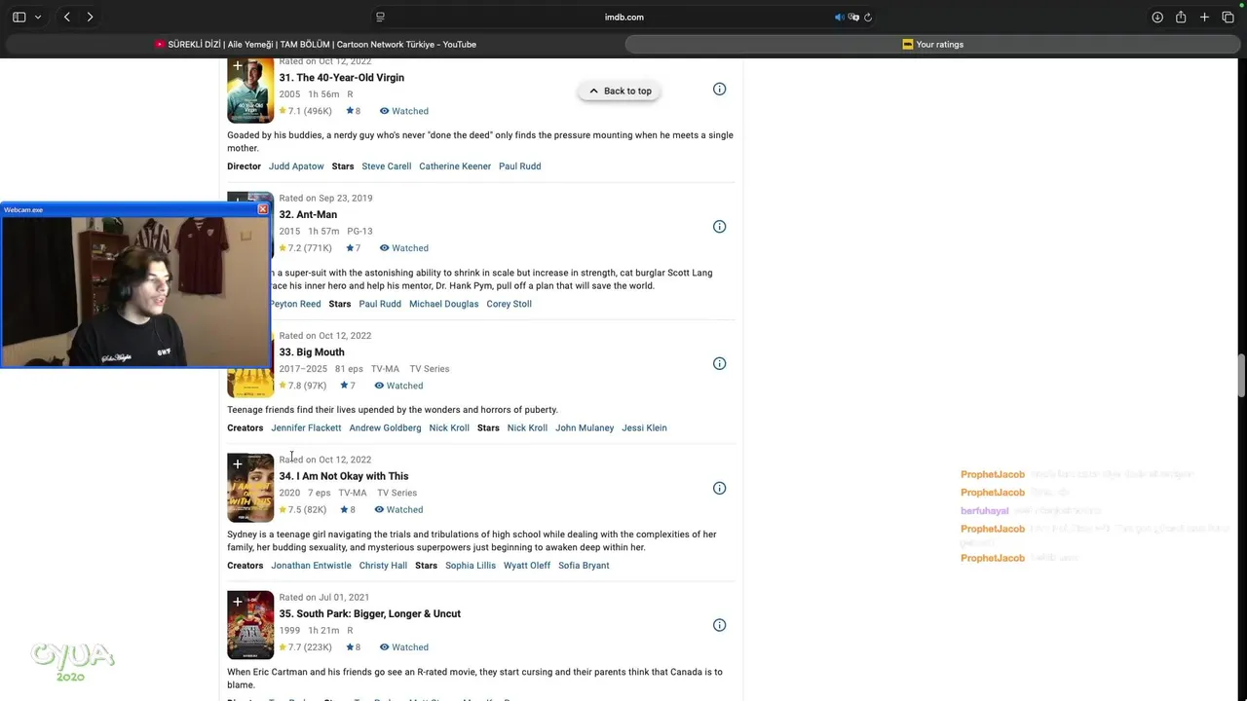
Task: Change your 8-star rating for South Park movie
Action: pyautogui.click(x=353, y=647)
